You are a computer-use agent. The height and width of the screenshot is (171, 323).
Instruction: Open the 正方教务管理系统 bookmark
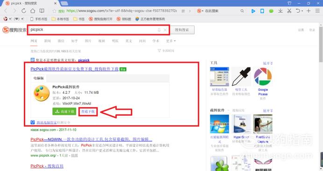pyautogui.click(x=150, y=19)
